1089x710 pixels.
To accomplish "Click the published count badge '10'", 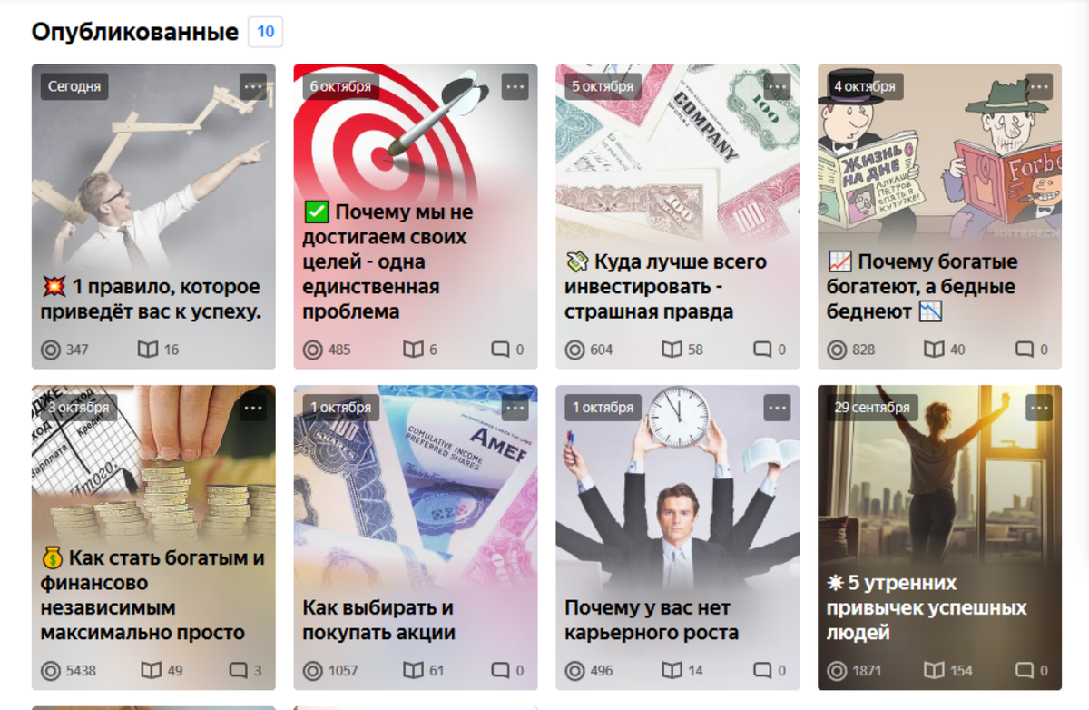I will click(x=266, y=32).
